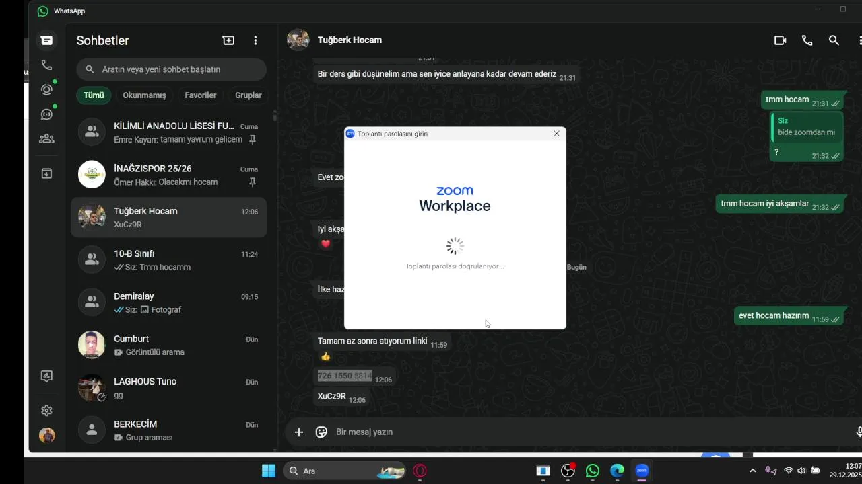Expand hidden system tray icons

(x=753, y=471)
